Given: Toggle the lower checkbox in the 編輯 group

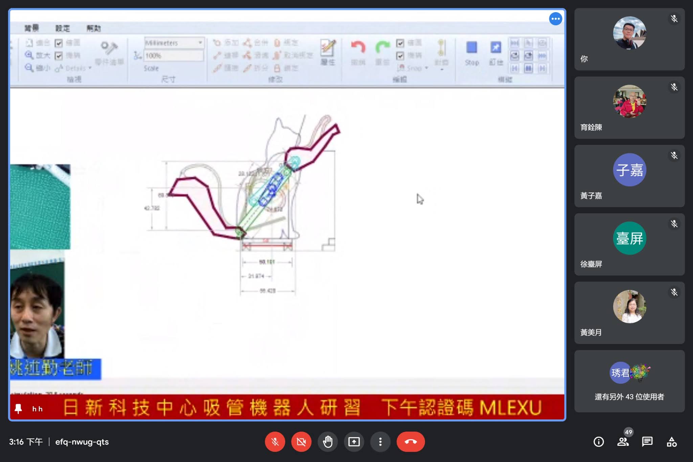Looking at the screenshot, I should click(400, 56).
